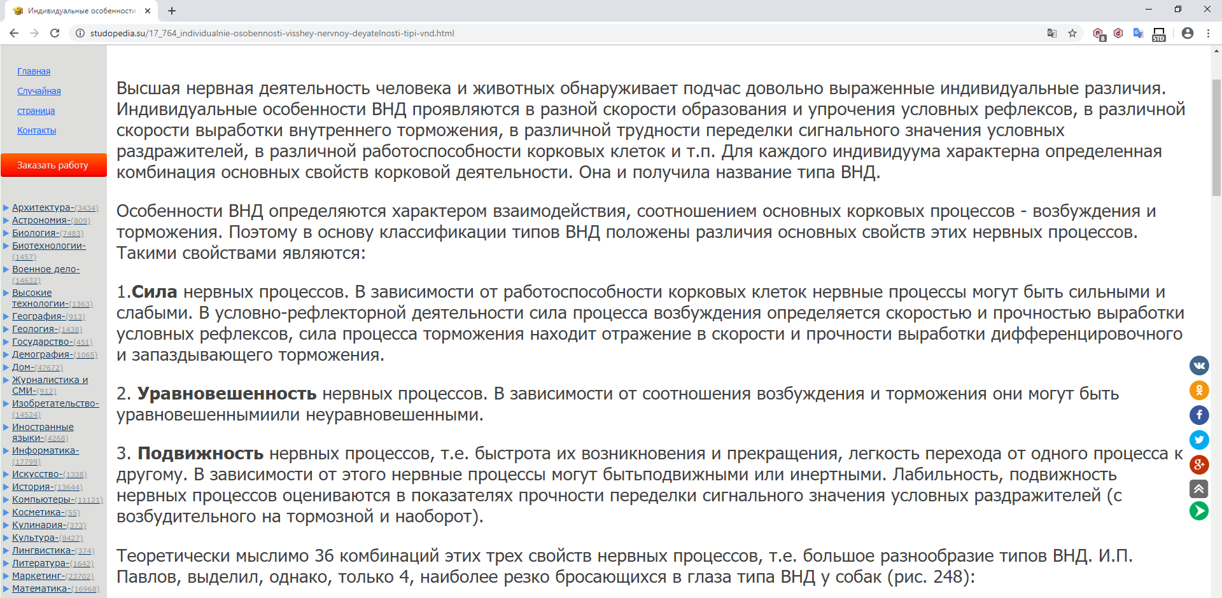Close the Индивидуальные особенности tab
The image size is (1222, 598).
148,11
